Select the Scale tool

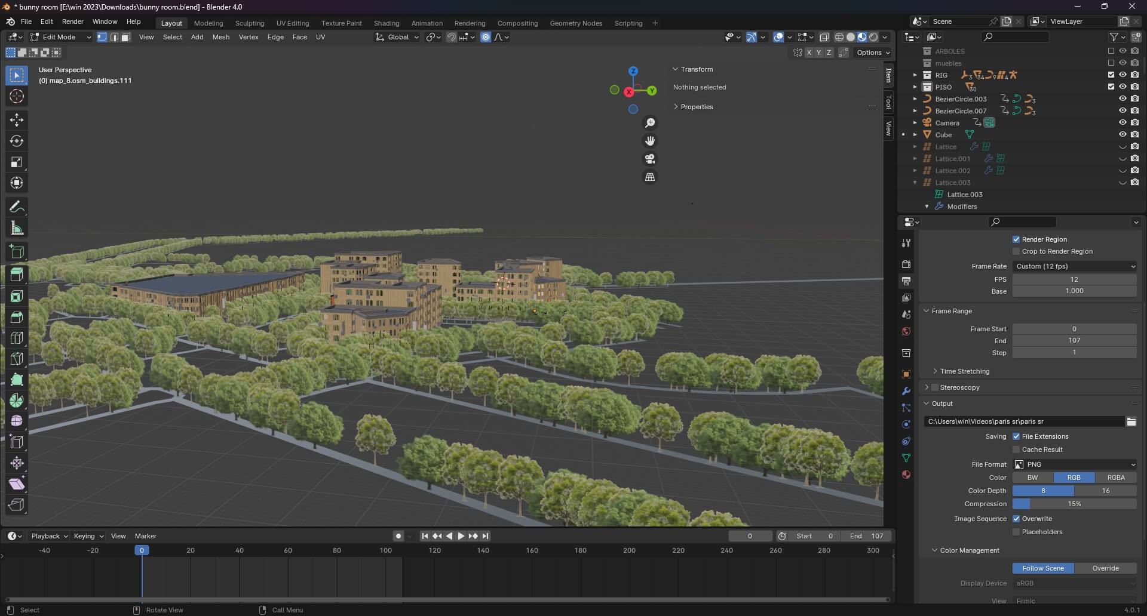click(x=17, y=162)
